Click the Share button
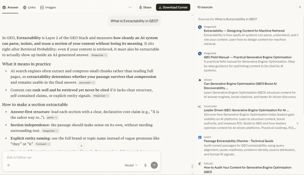This screenshot has height=175, width=304. click(145, 7)
